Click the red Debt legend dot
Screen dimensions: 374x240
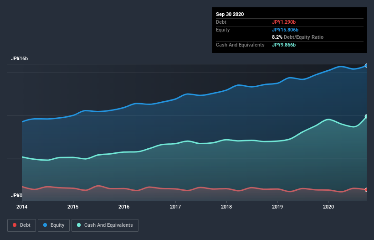(15, 225)
